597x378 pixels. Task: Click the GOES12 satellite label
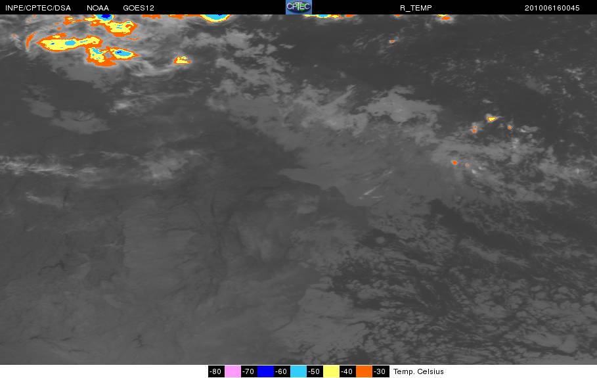(139, 8)
